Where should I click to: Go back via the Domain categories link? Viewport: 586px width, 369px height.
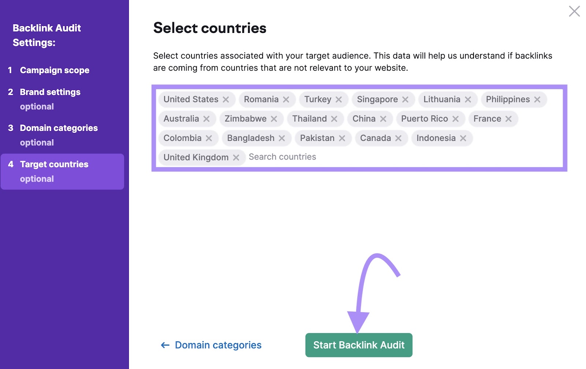tap(218, 344)
